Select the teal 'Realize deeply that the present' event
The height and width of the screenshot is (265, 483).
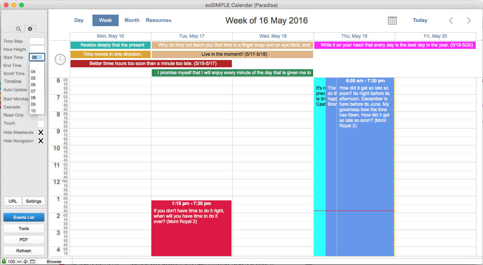pyautogui.click(x=111, y=45)
